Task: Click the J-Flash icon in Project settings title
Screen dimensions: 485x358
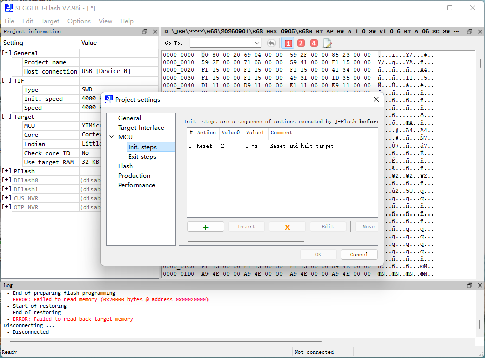Action: [109, 99]
